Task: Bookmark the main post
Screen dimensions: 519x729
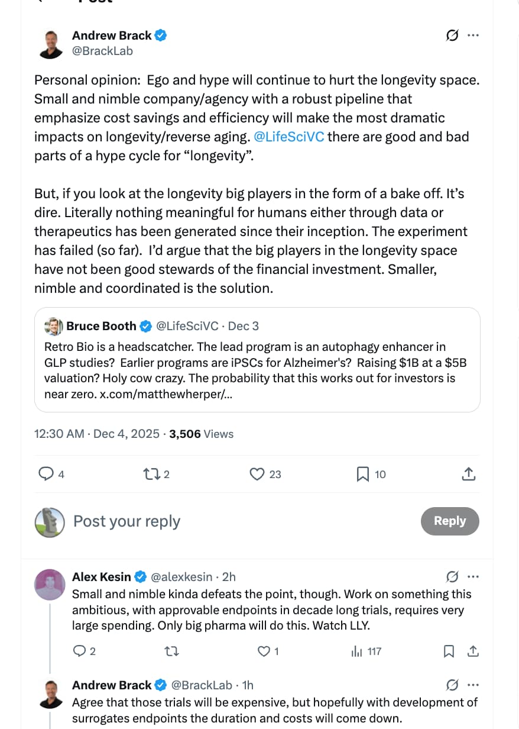Action: pyautogui.click(x=362, y=474)
